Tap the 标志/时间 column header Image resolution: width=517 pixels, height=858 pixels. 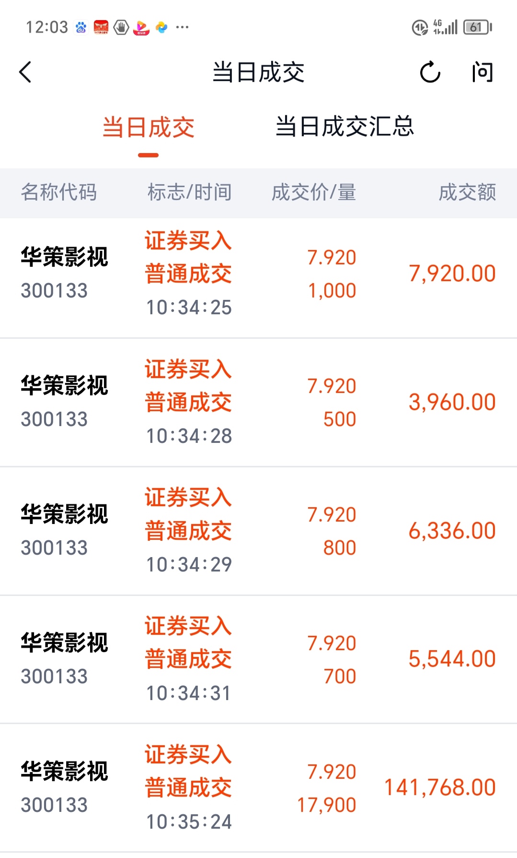tap(190, 192)
